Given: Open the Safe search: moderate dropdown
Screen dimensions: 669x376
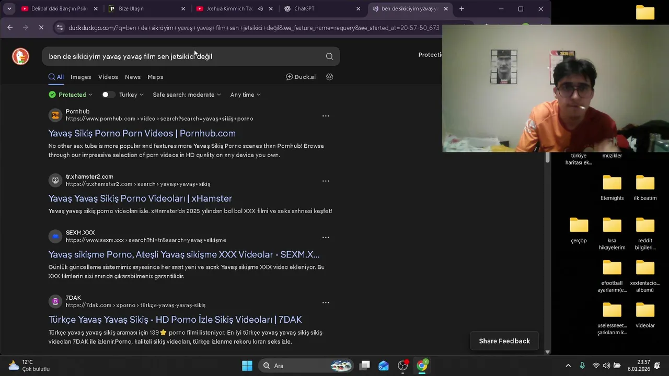Looking at the screenshot, I should click(187, 95).
